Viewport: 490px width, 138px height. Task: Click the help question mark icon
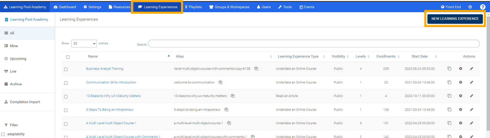(482, 7)
